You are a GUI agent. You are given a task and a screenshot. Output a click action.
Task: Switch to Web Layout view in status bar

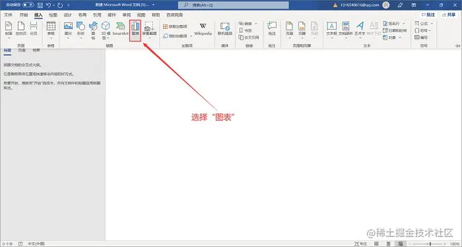point(401,244)
